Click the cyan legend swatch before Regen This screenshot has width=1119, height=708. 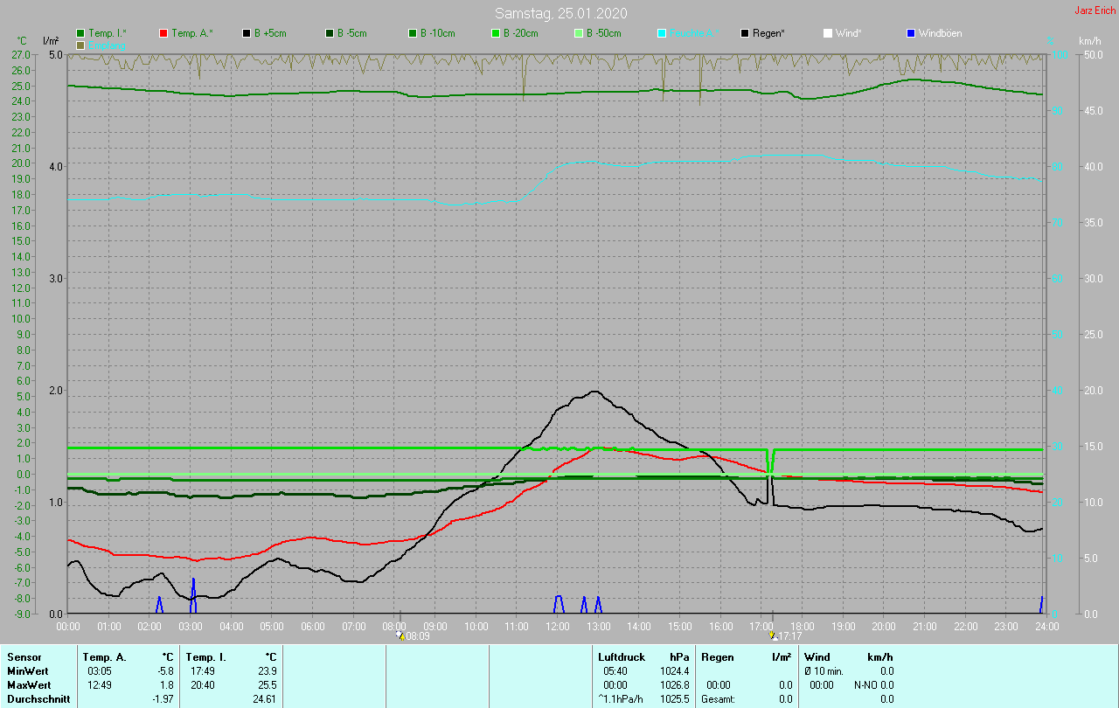point(662,33)
